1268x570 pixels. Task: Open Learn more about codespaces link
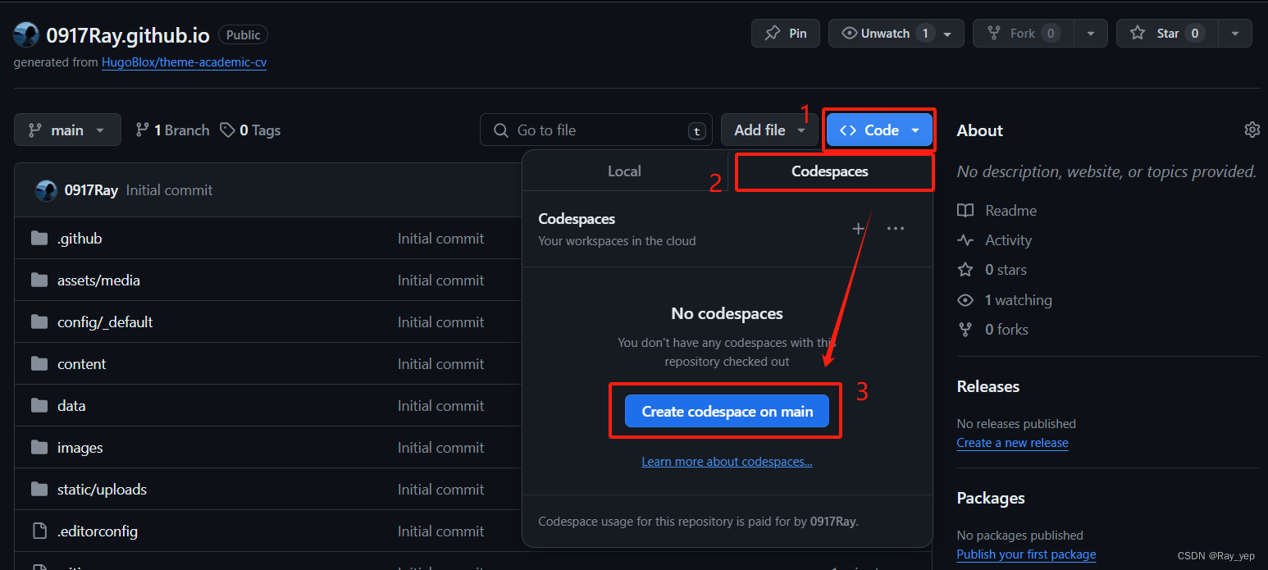[x=727, y=462]
